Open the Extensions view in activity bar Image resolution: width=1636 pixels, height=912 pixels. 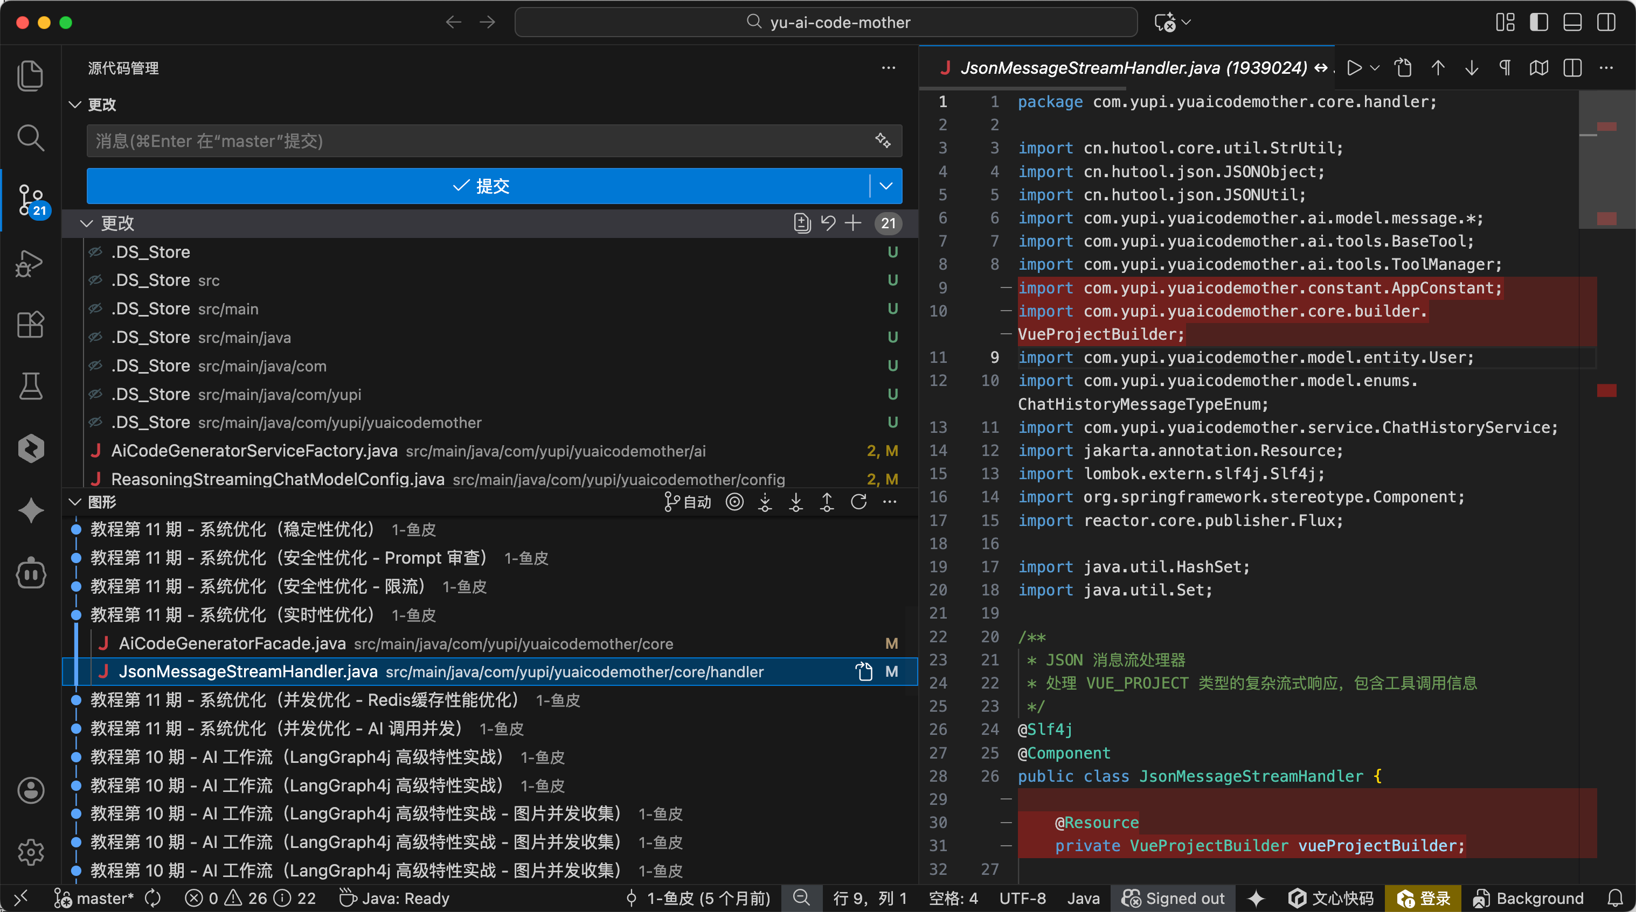click(30, 324)
